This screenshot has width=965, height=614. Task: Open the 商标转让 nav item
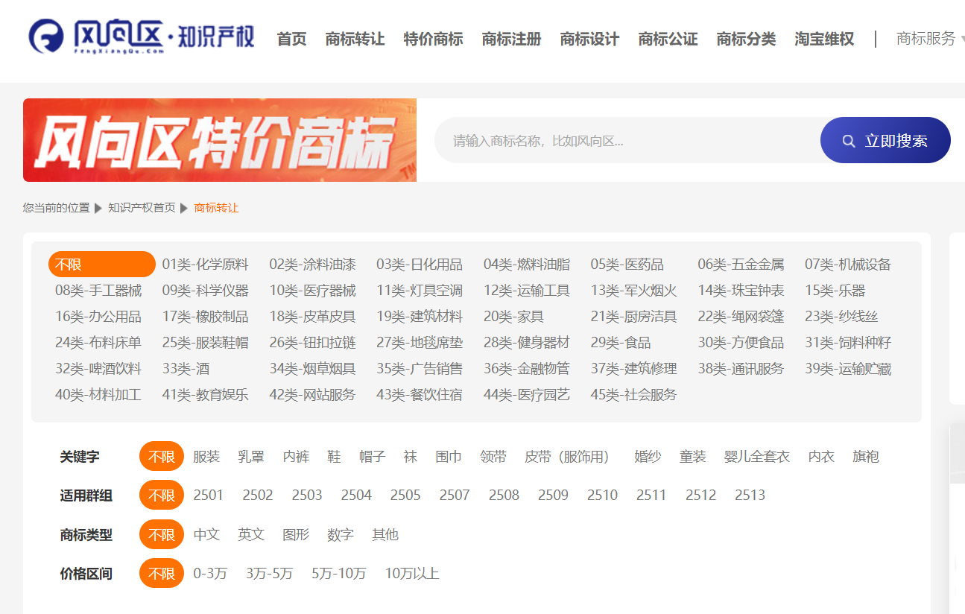(x=355, y=39)
